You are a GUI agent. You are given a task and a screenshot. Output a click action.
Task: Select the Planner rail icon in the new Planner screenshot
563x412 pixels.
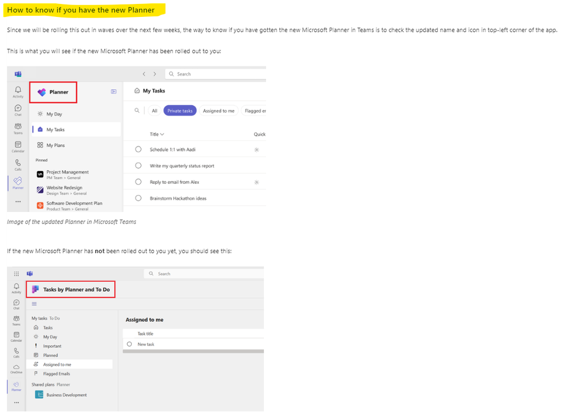(x=18, y=183)
